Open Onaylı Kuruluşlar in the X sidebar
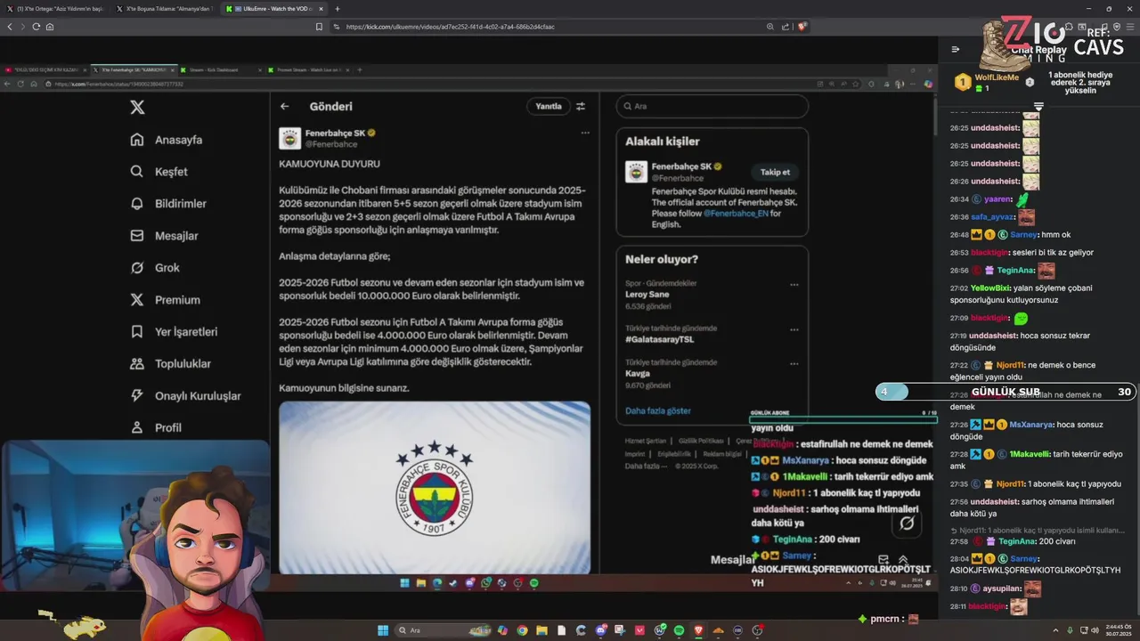1140x641 pixels. (185, 396)
